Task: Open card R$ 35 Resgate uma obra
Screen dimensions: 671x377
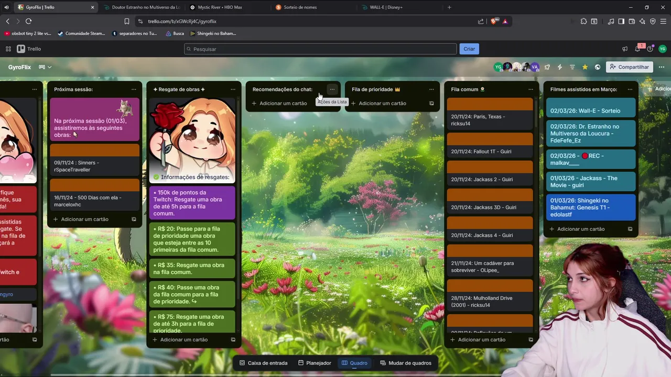Action: (x=192, y=269)
